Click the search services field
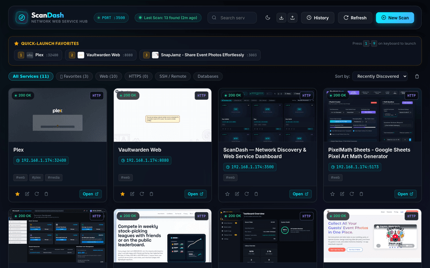The width and height of the screenshot is (430, 268). coord(232,18)
